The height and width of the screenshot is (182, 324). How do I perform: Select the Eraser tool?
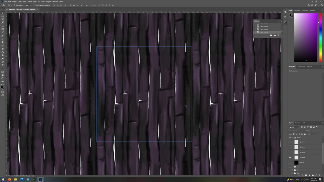(3, 49)
